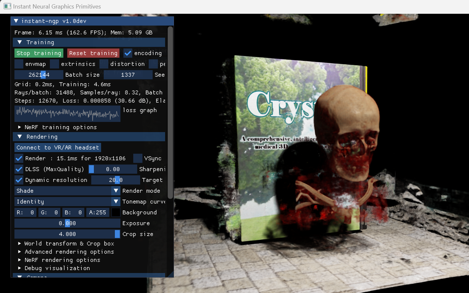469x293 pixels.
Task: Enable the envmap checkbox
Action: coord(19,64)
